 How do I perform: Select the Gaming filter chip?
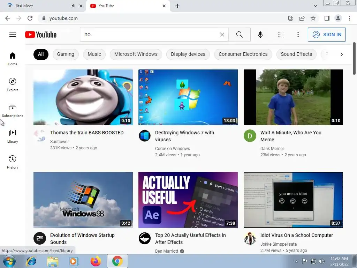(66, 54)
